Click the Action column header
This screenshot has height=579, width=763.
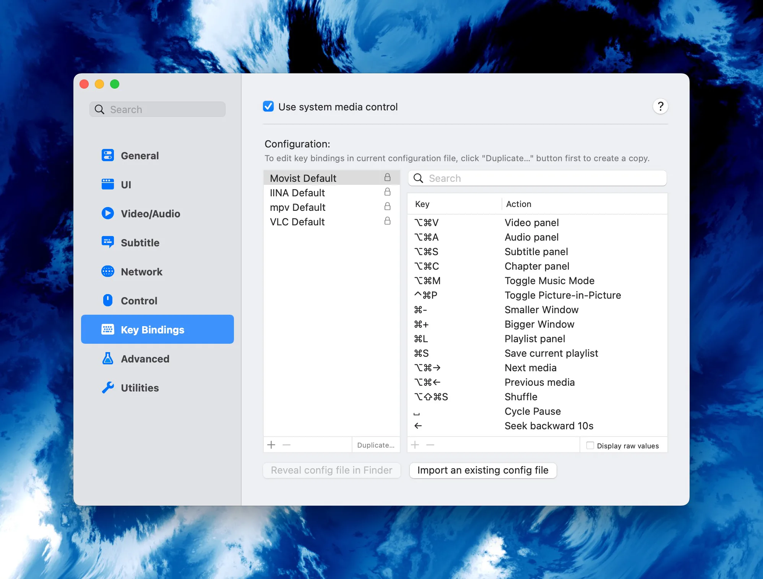click(584, 204)
